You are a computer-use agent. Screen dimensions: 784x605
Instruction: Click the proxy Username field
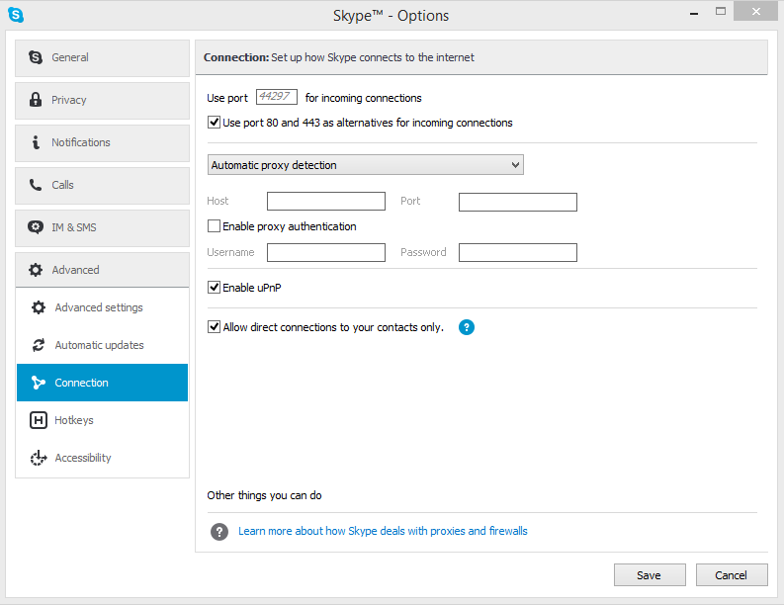(326, 252)
